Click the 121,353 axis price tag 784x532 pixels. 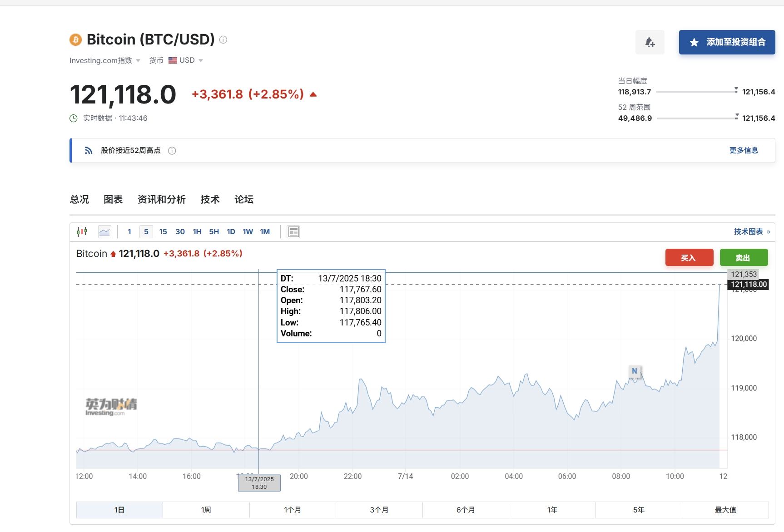click(x=744, y=274)
